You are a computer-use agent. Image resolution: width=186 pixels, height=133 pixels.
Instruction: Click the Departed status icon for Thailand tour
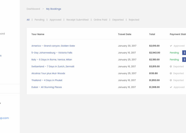point(171,80)
